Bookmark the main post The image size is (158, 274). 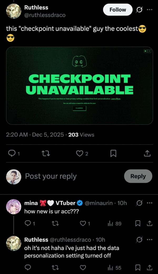coord(113,153)
